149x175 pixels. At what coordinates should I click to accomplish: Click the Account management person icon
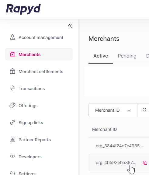(12, 37)
